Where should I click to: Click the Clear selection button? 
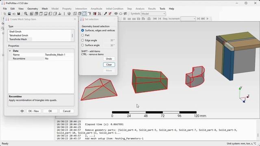109,64
